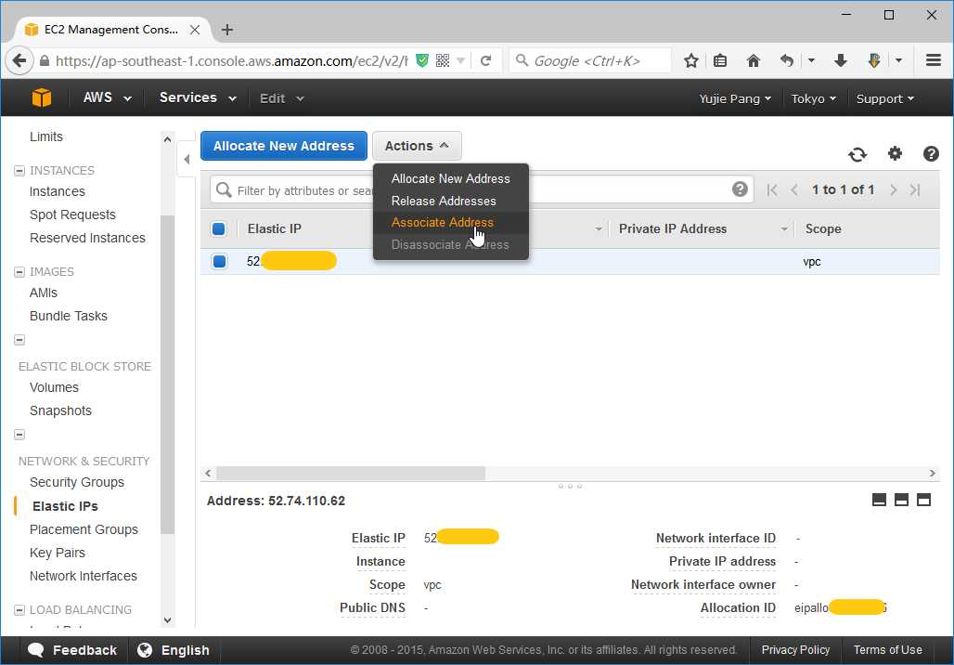Go to next results page
The image size is (954, 665).
pos(893,190)
